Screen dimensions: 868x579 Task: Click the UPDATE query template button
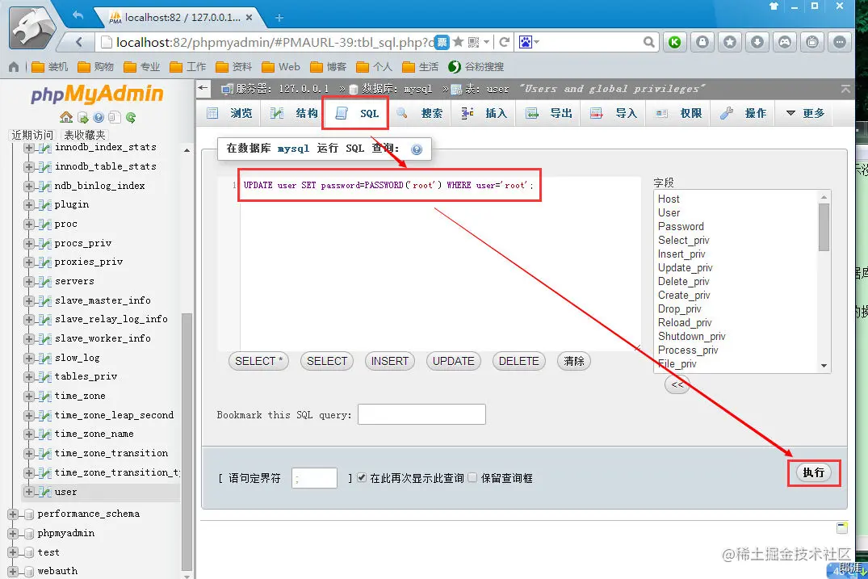tap(453, 362)
